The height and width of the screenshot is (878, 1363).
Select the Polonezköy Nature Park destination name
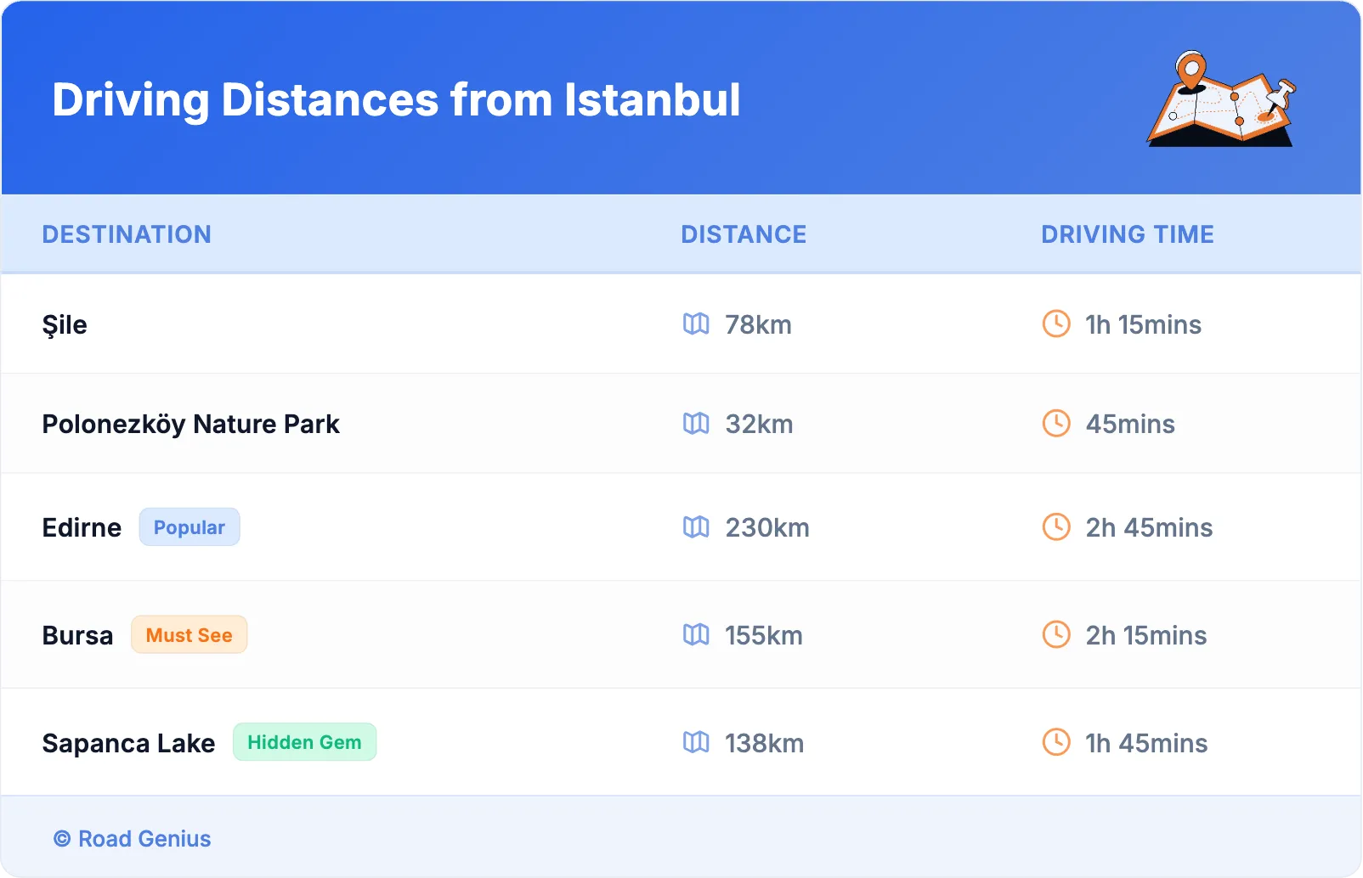pos(191,425)
